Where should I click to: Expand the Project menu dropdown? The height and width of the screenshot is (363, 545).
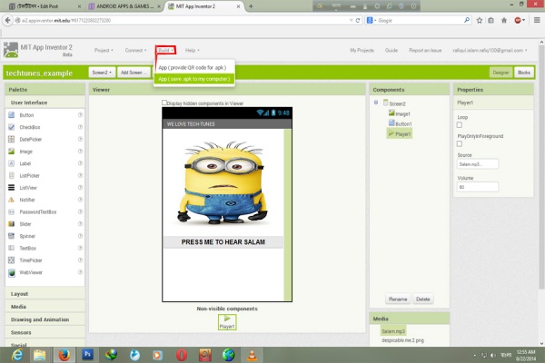point(103,50)
